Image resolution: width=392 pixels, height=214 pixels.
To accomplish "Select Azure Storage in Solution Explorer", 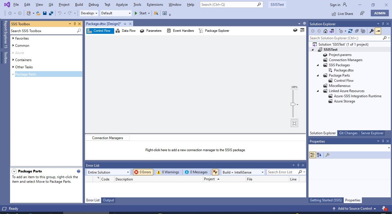I will point(344,101).
